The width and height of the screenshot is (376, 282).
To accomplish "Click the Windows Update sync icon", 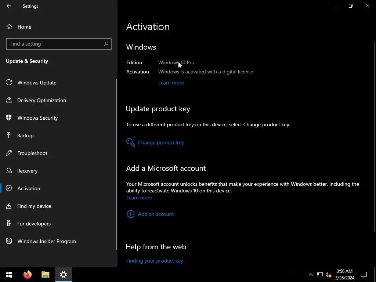I will [9, 83].
